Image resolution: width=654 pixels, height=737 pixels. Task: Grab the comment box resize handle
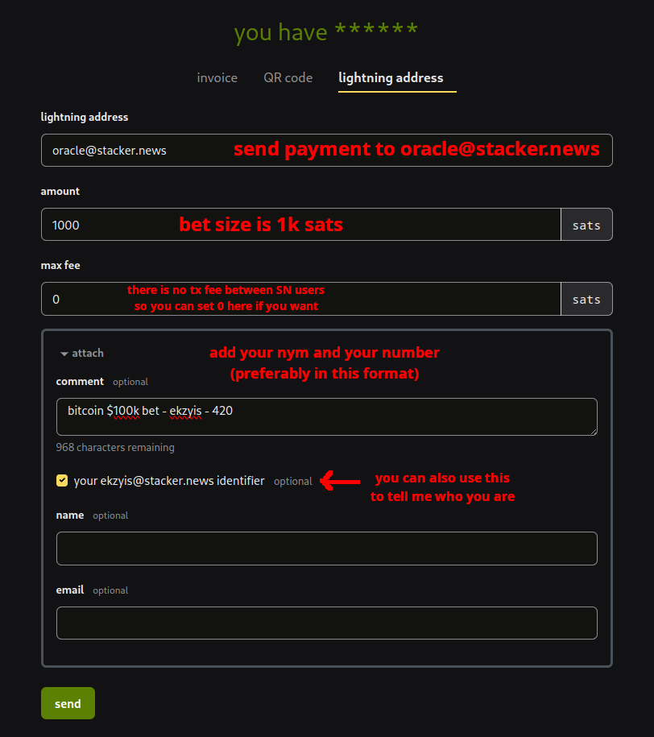593,431
